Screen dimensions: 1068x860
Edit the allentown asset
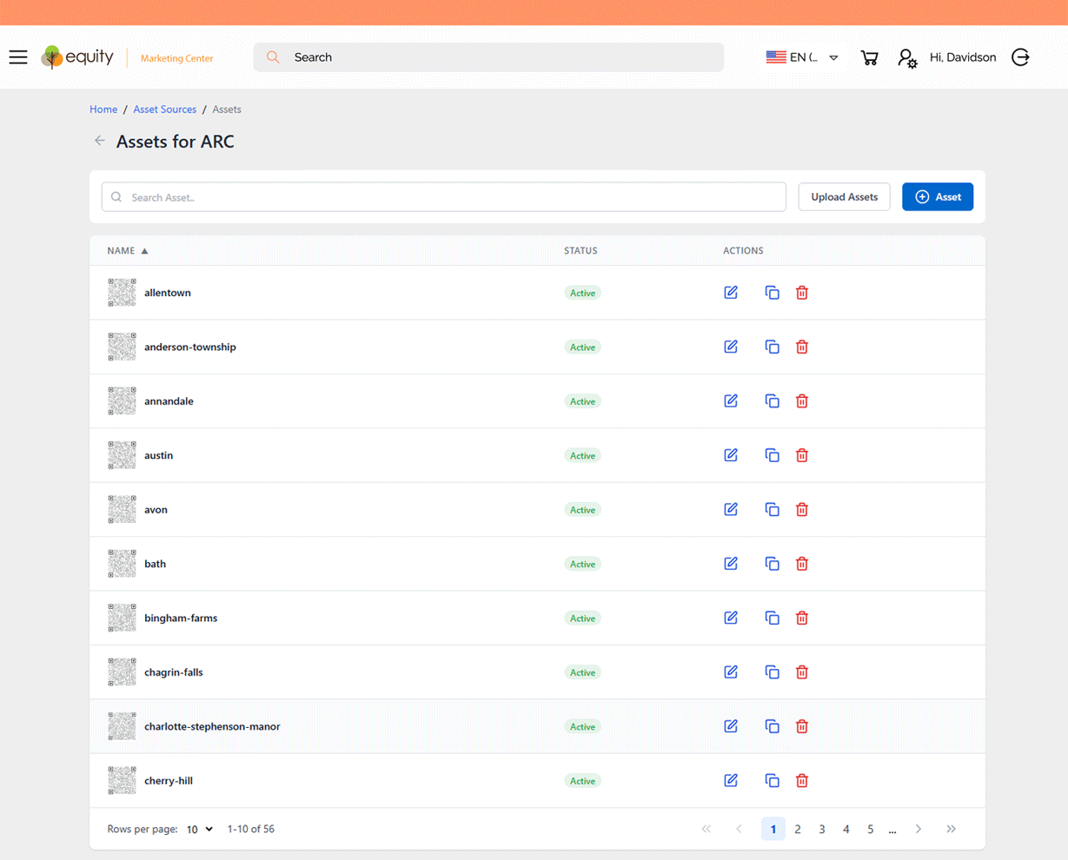click(731, 293)
